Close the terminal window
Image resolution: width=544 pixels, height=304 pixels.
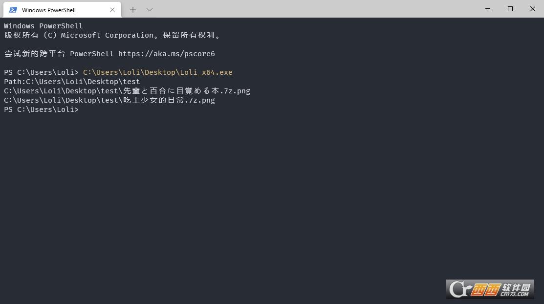(x=533, y=9)
